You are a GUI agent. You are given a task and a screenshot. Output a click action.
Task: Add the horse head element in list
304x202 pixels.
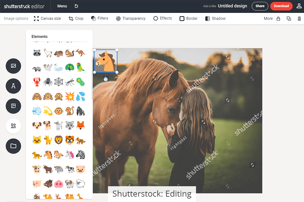click(x=48, y=155)
